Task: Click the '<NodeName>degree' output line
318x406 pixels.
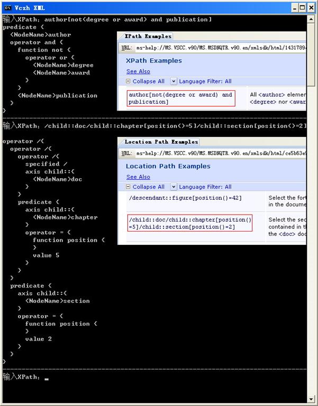Action: pyautogui.click(x=63, y=65)
